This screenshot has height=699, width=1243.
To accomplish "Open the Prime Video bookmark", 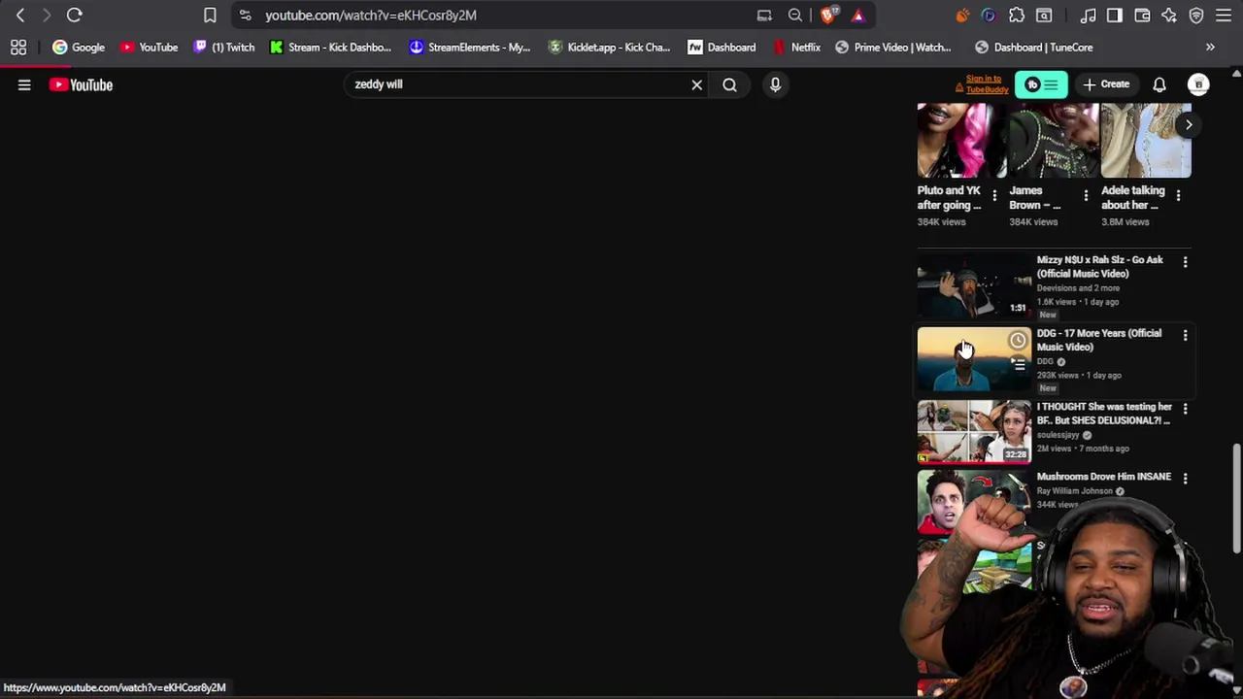I will pyautogui.click(x=893, y=47).
